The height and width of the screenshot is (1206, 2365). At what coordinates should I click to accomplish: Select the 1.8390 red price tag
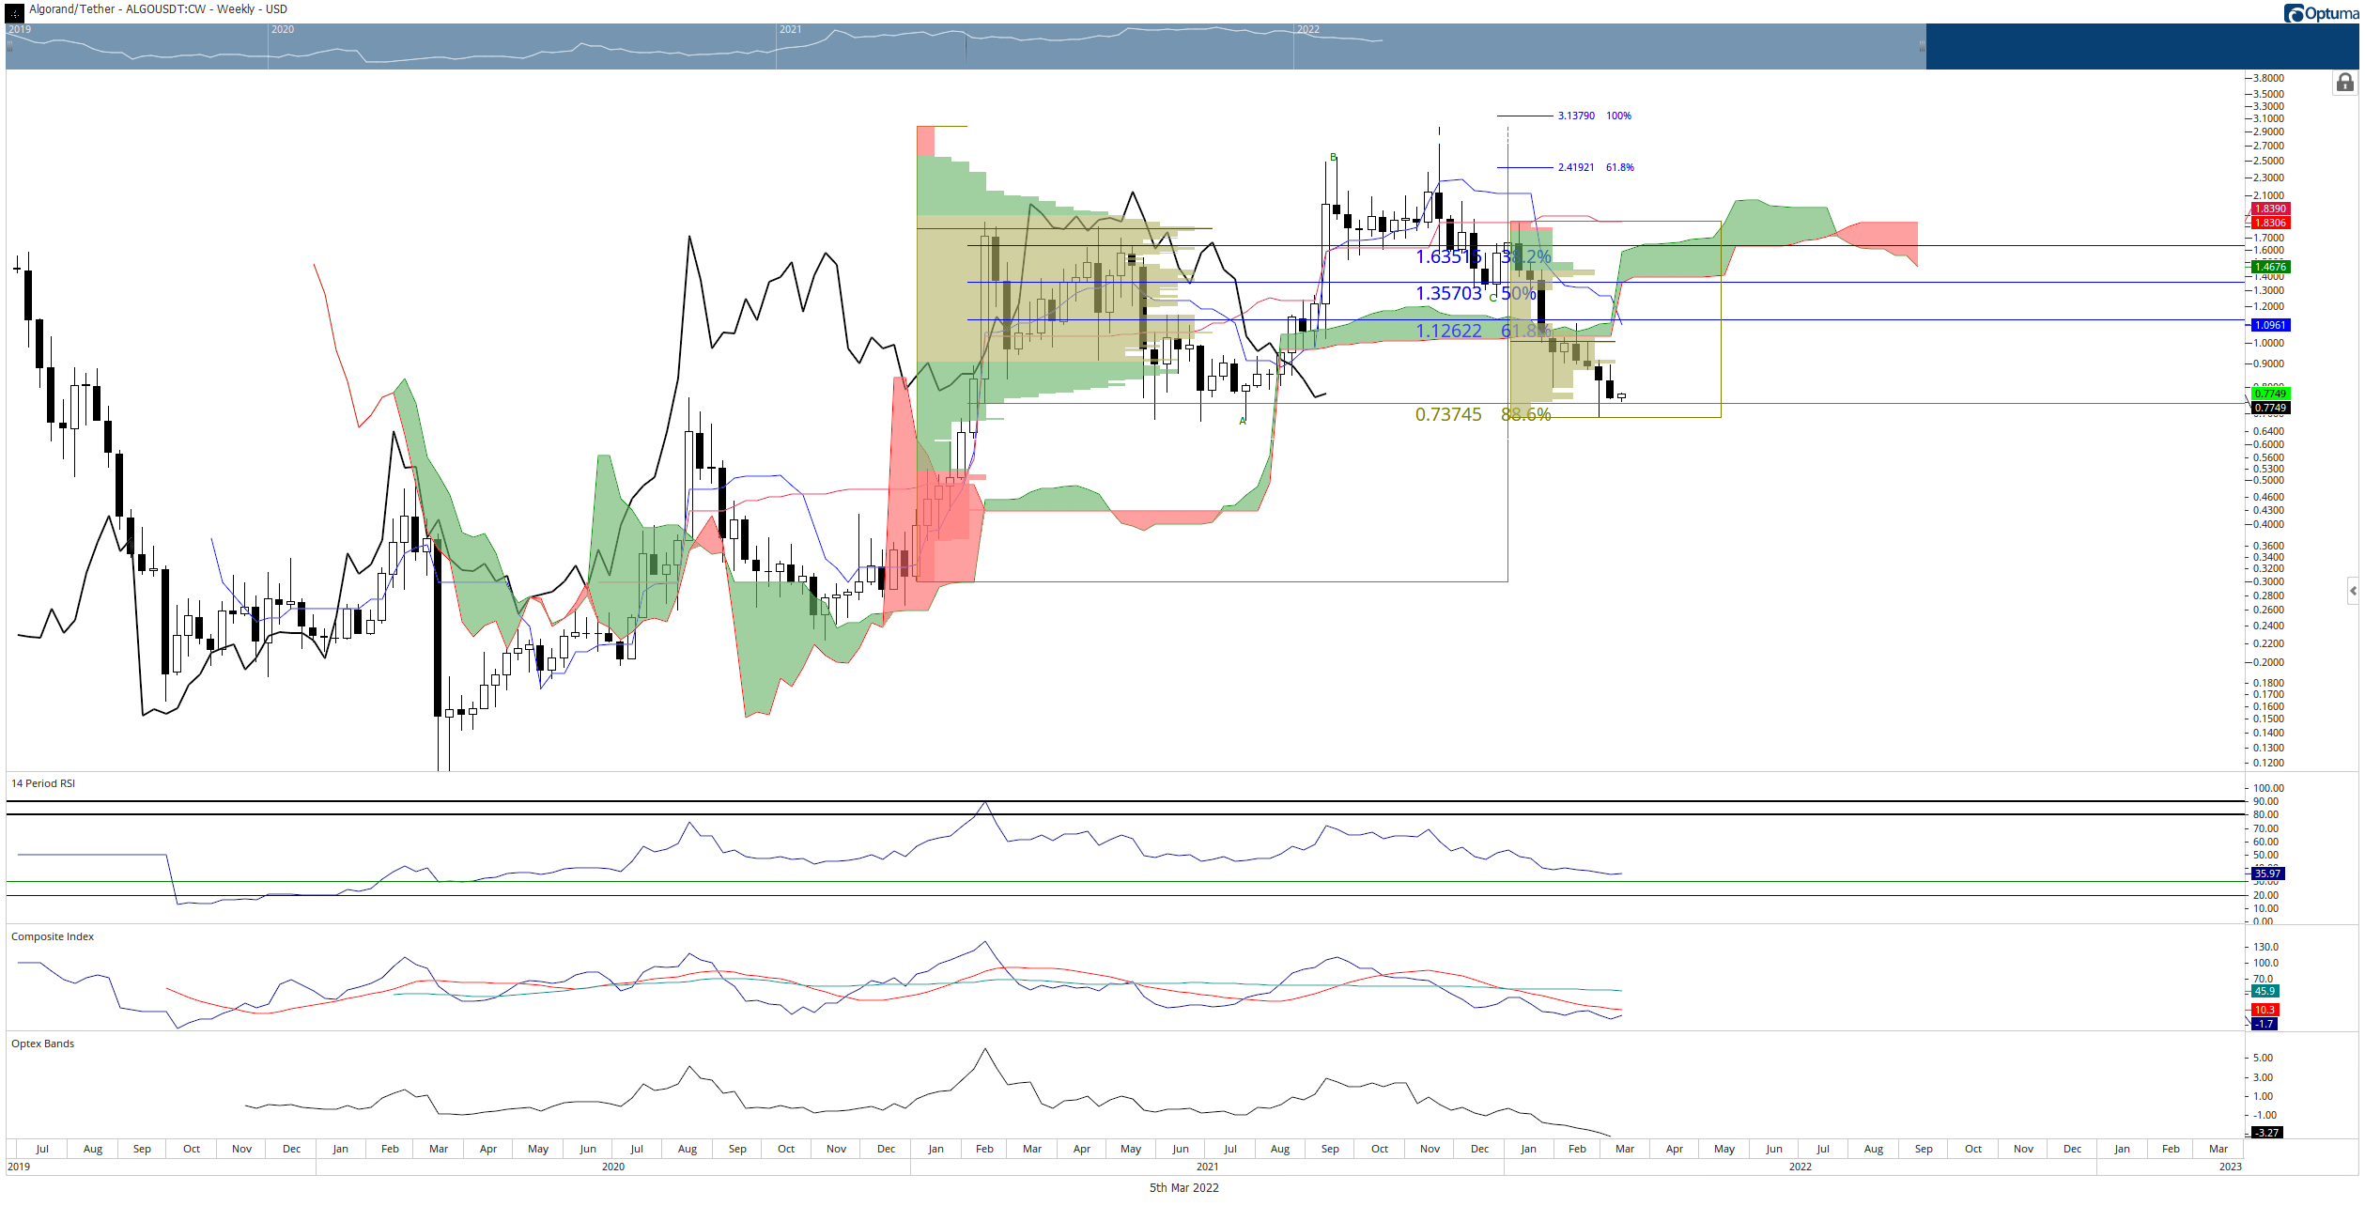tap(2270, 209)
